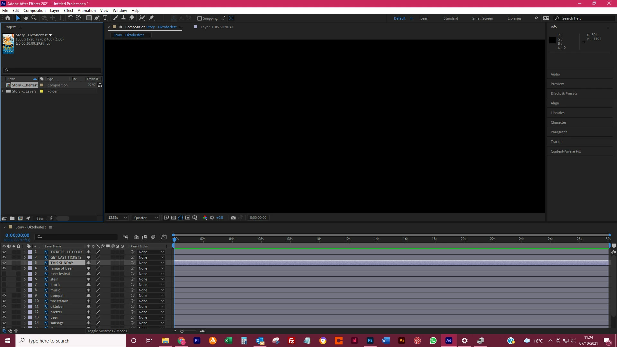This screenshot has height=347, width=617.
Task: Select the Rotation tool
Action: pyautogui.click(x=70, y=18)
